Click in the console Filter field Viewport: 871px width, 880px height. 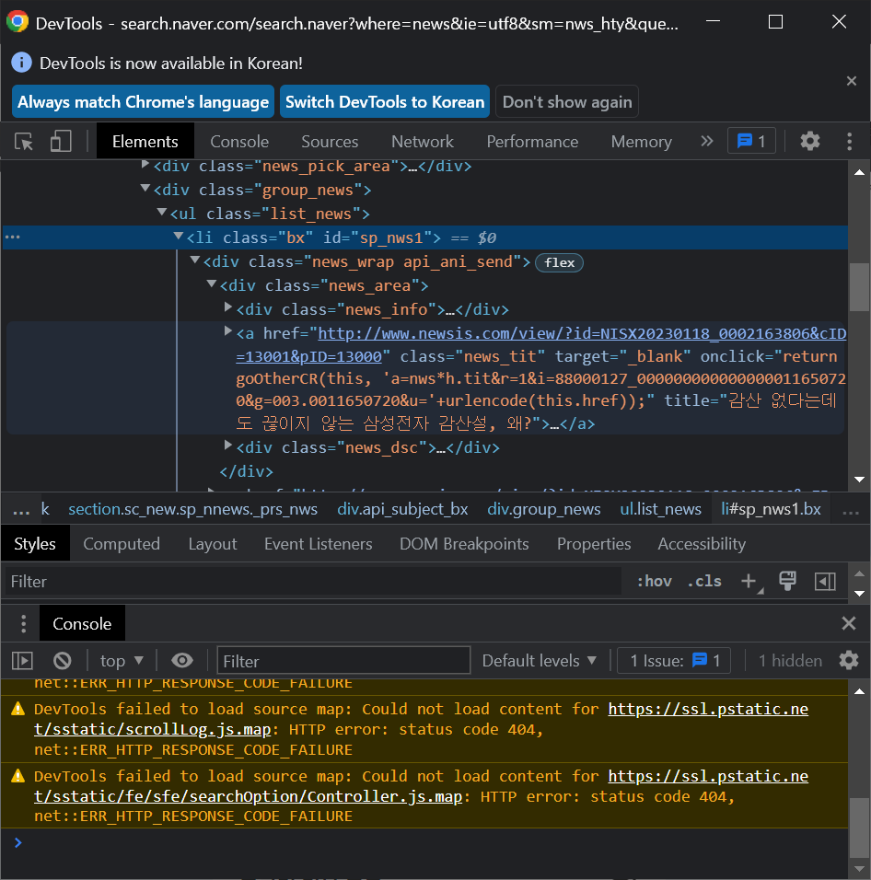(343, 661)
